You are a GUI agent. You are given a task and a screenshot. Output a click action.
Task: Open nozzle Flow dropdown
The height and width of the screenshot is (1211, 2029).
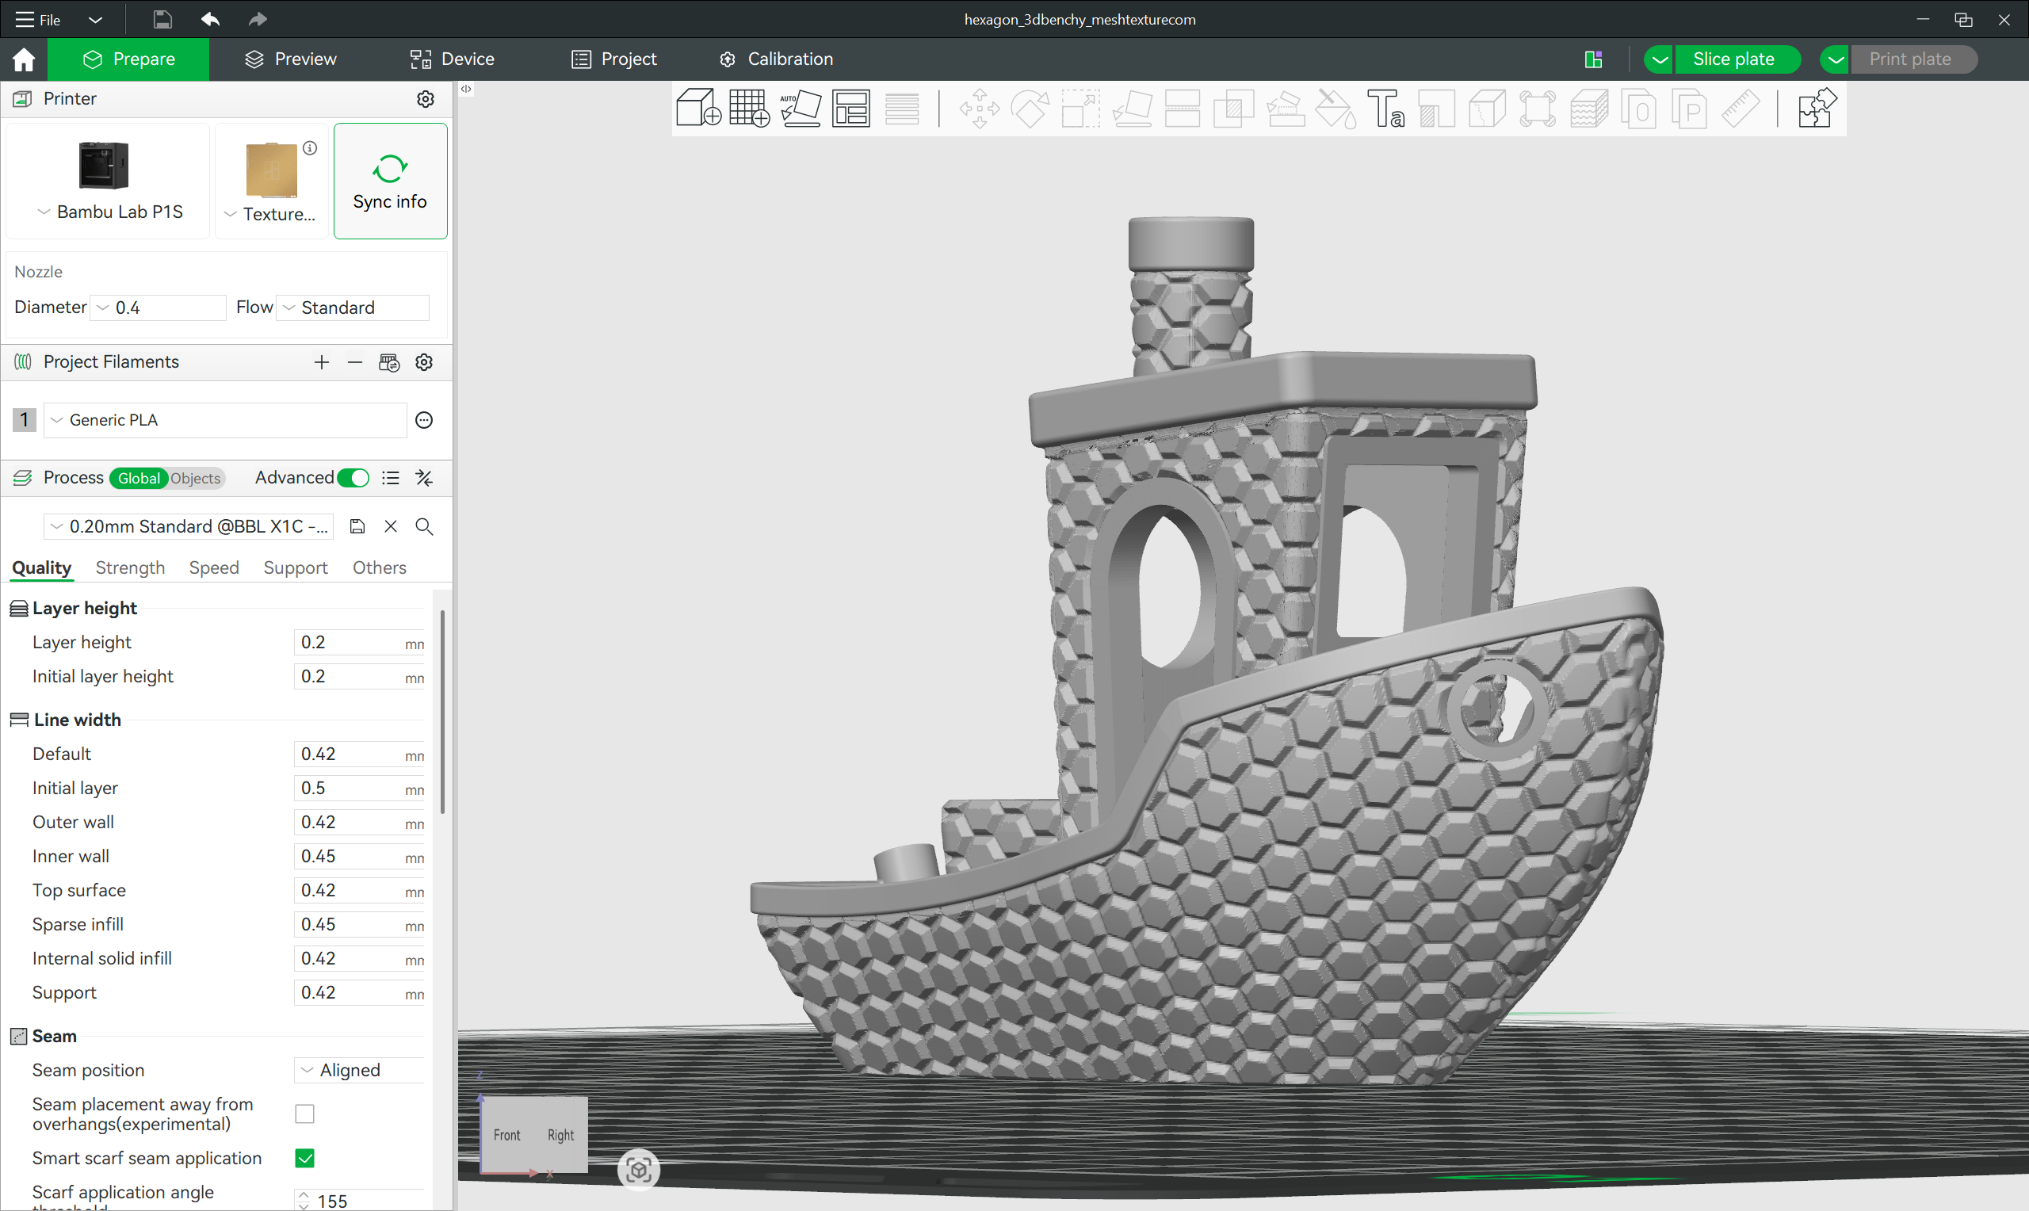pos(353,308)
